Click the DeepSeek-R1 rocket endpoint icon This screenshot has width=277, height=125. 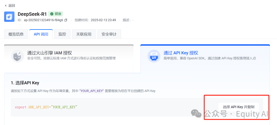(x=9, y=17)
